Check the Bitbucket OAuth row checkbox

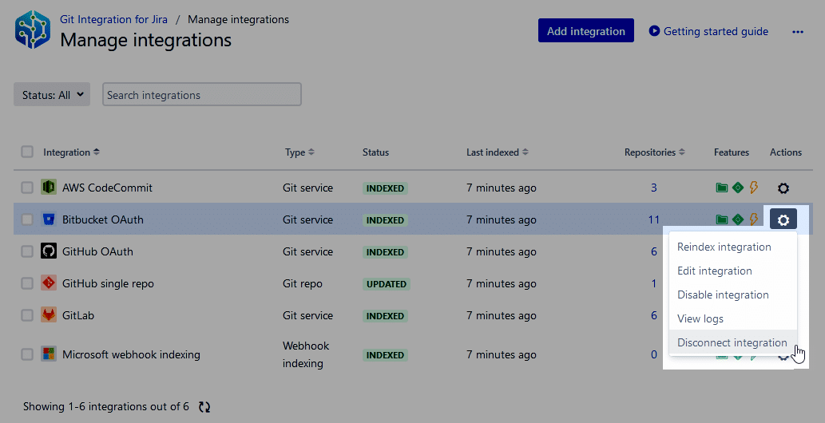click(27, 219)
